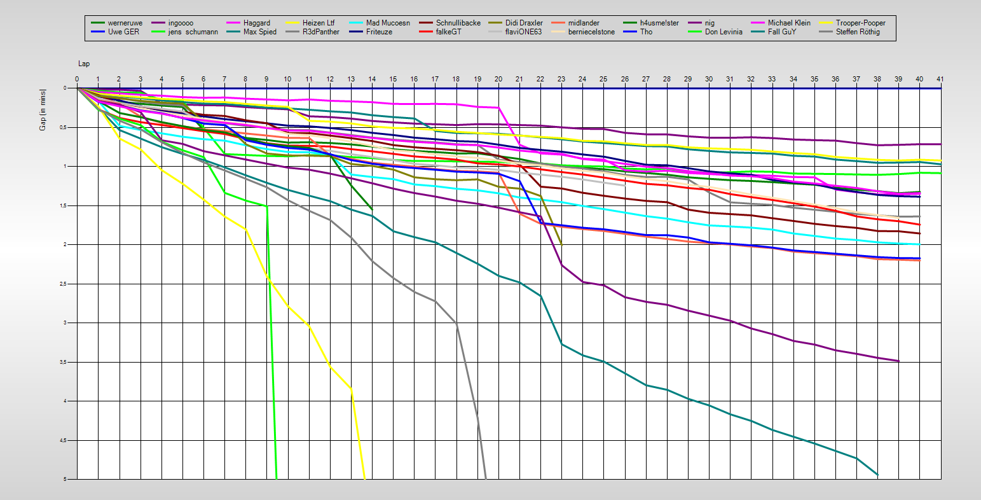Choose 'midlander' in the legend

[584, 23]
